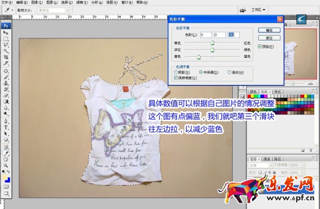The height and width of the screenshot is (209, 320).
Task: Select the History Brush tool
Action: pyautogui.click(x=6, y=89)
